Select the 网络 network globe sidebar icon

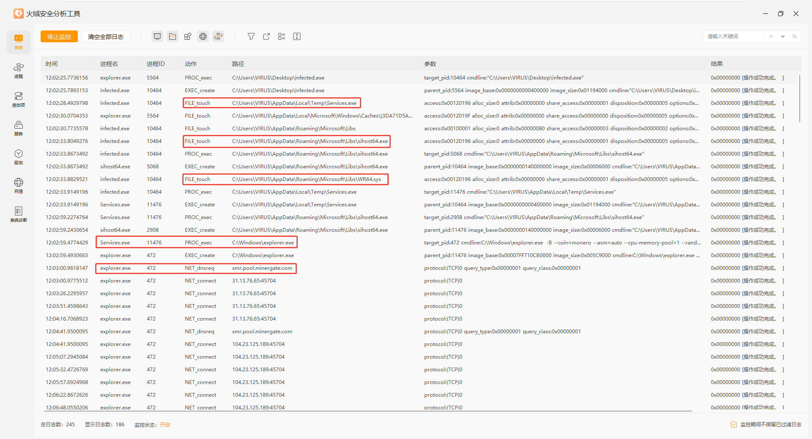[x=19, y=186]
